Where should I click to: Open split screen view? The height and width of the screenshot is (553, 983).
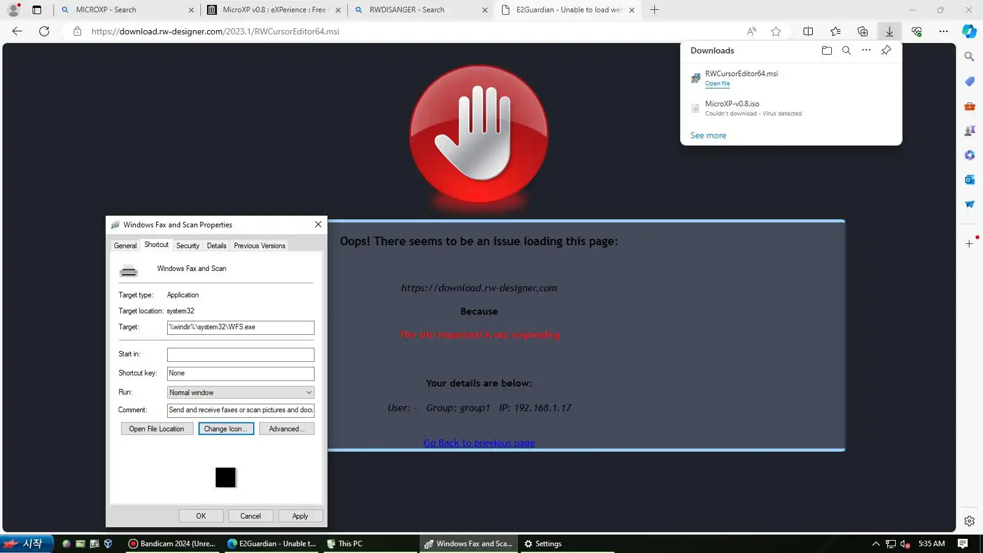(x=809, y=31)
